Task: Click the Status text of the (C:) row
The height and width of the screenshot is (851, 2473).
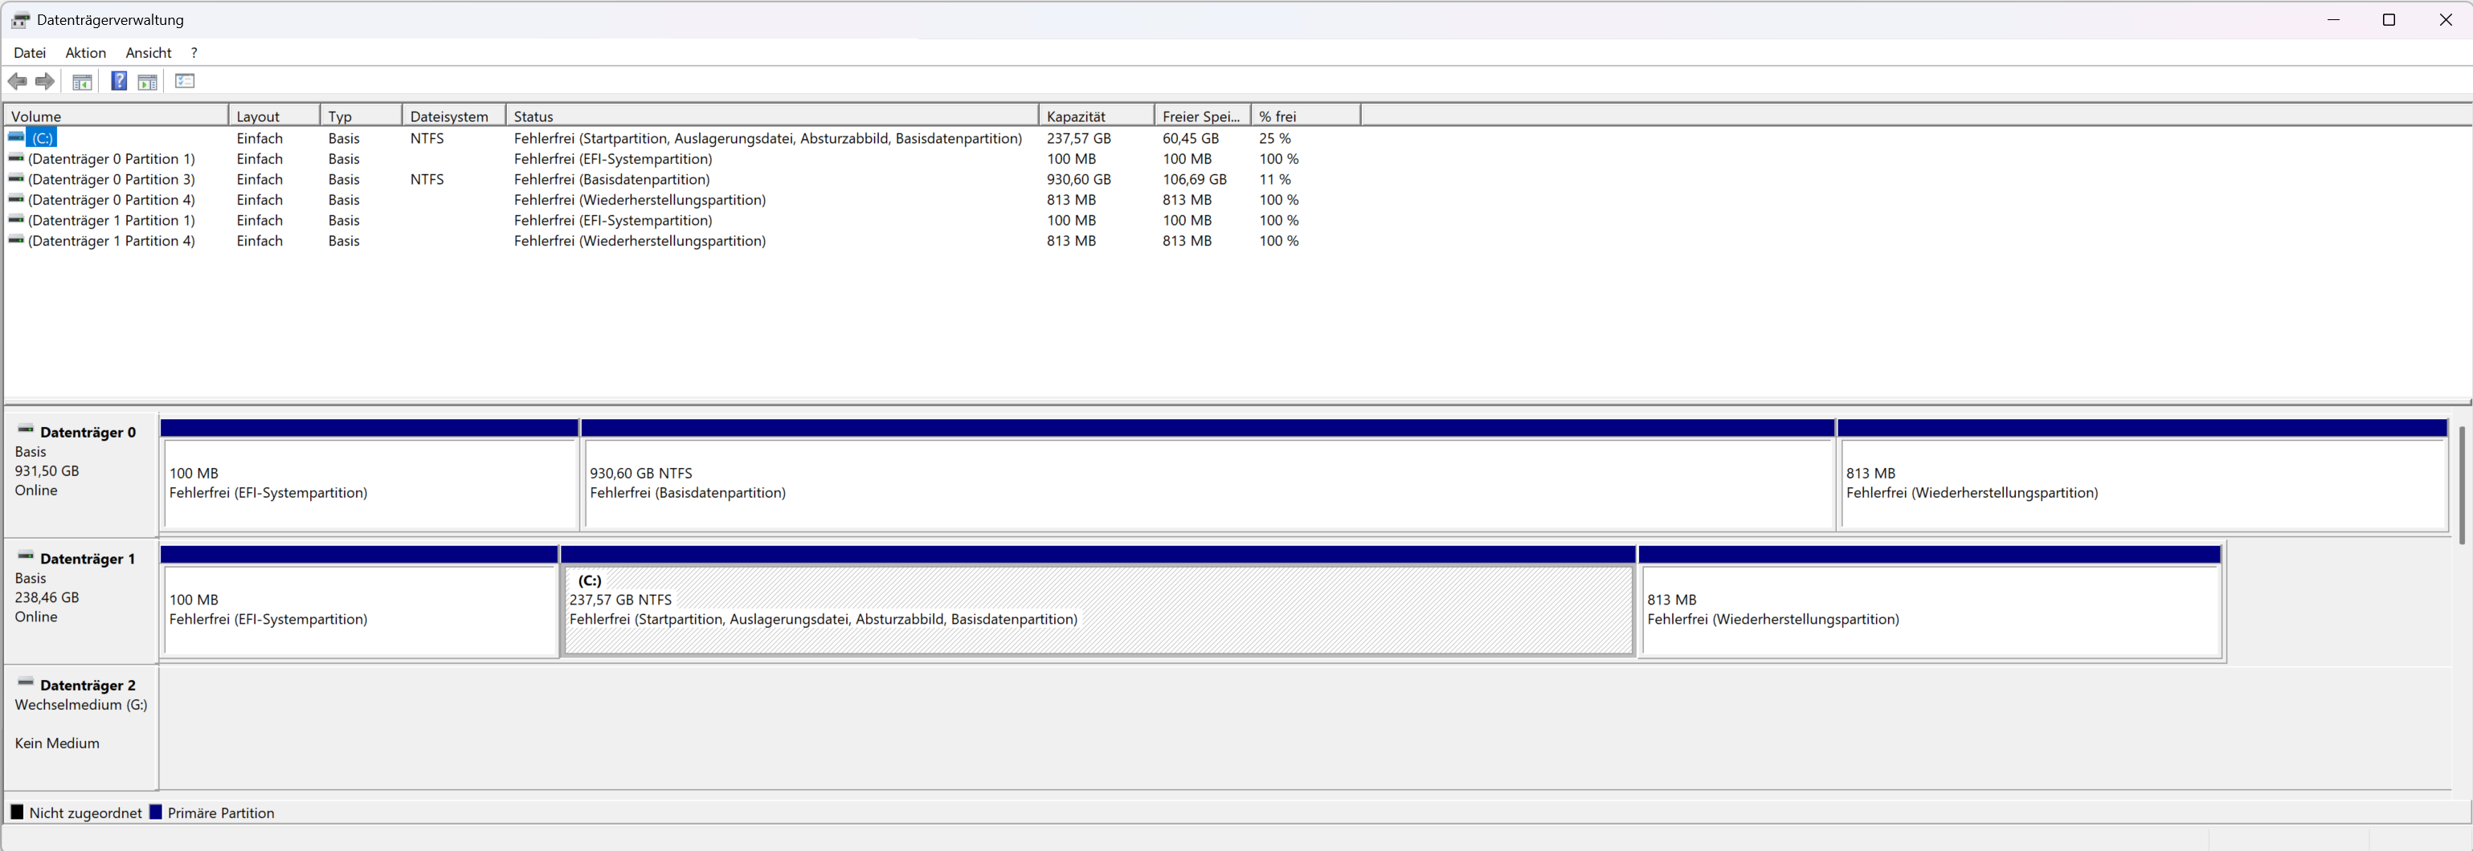Action: pyautogui.click(x=768, y=138)
